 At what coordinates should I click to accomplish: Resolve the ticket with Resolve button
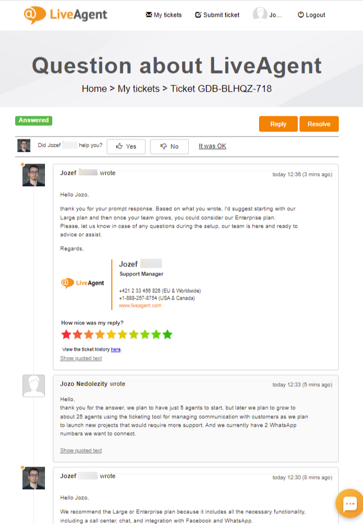click(319, 124)
